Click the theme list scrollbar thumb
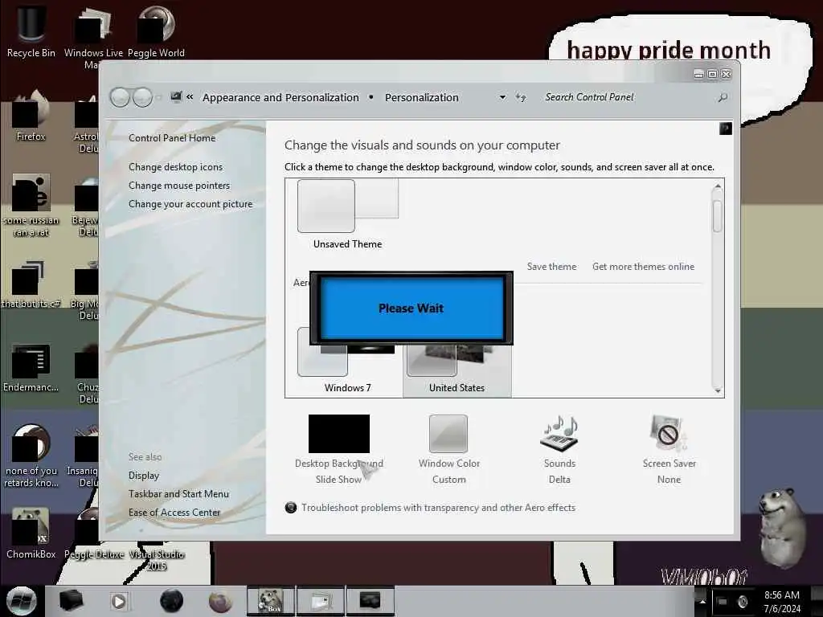The height and width of the screenshot is (617, 823). point(718,215)
